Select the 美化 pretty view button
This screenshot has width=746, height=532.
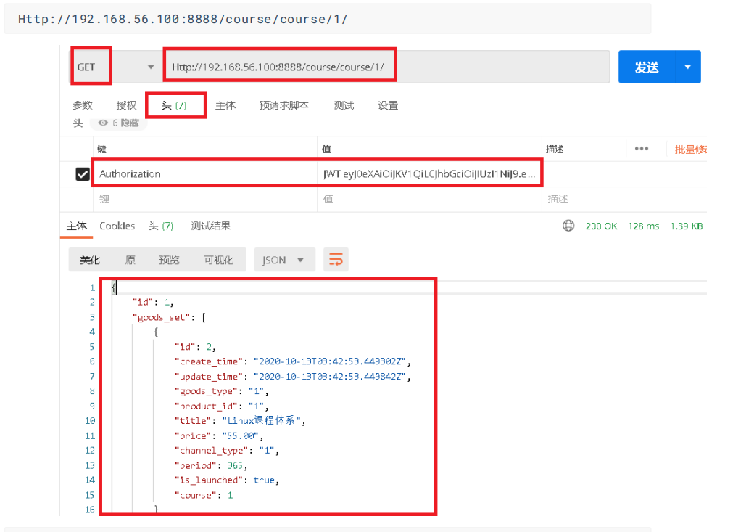tap(90, 260)
